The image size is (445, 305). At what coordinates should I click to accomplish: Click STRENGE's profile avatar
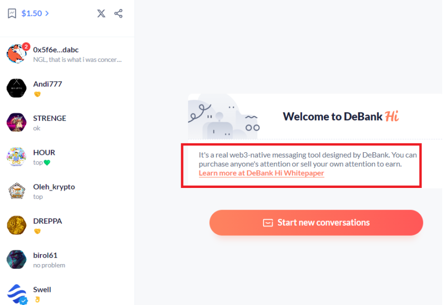click(16, 122)
